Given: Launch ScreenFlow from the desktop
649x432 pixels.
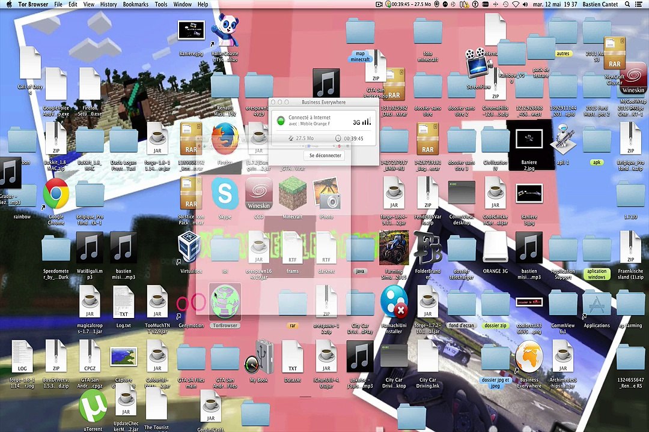Looking at the screenshot, I should 479,64.
